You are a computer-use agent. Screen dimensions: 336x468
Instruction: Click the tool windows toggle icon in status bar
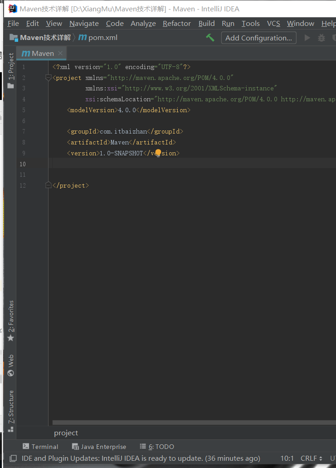[13, 458]
